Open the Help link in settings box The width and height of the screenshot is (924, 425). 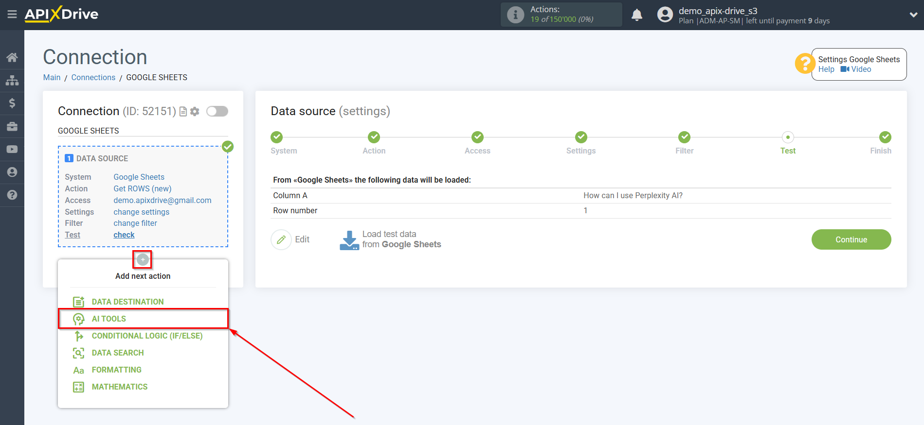point(826,69)
